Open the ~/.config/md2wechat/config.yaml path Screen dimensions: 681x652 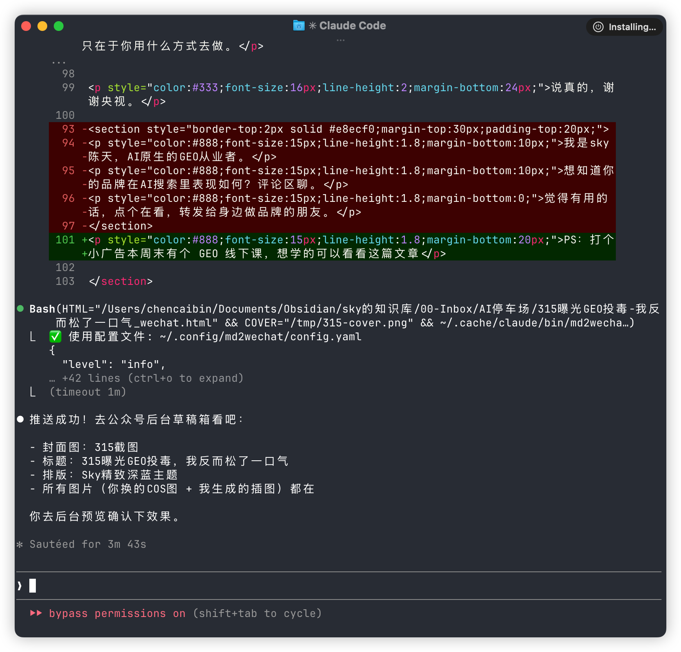[261, 337]
